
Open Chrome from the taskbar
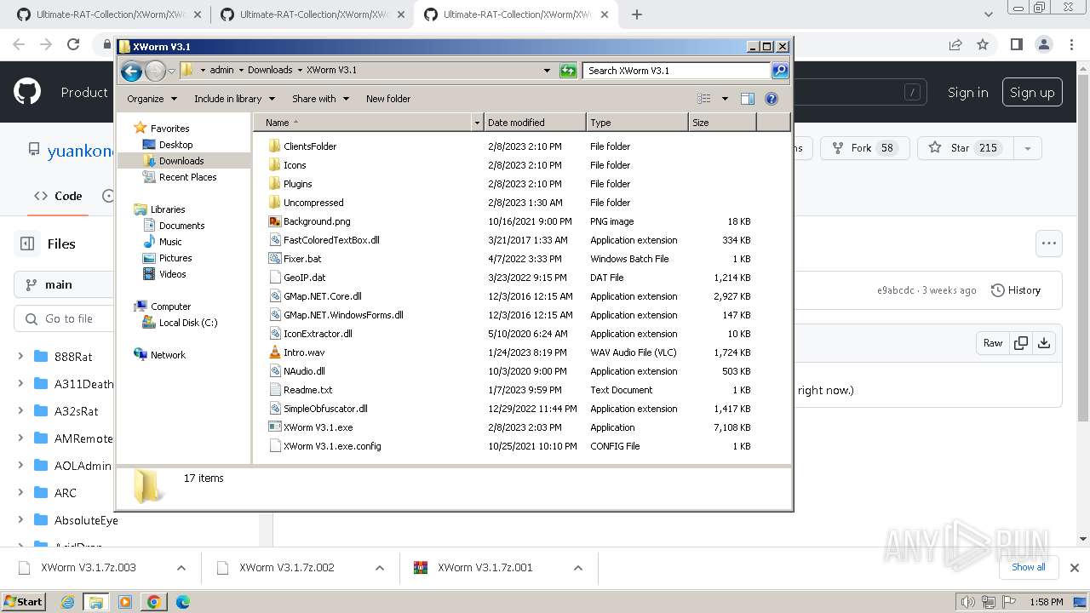point(153,602)
